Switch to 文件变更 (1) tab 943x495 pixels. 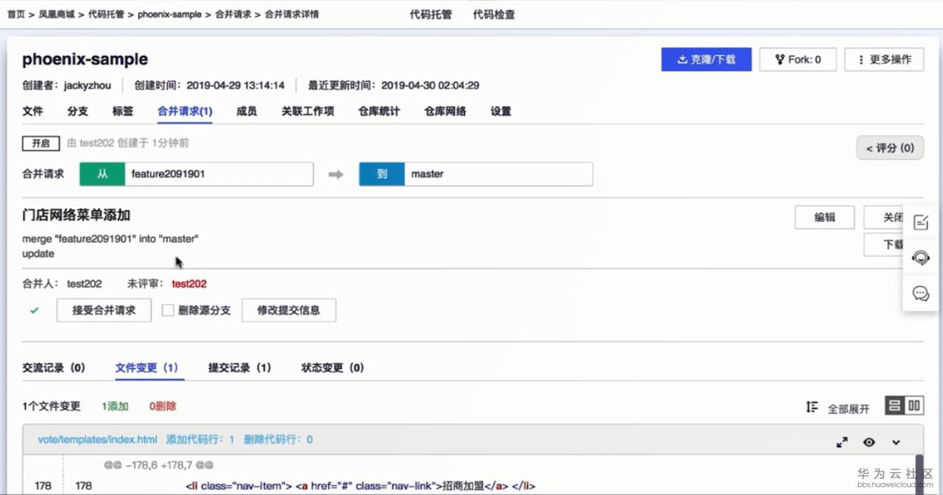click(147, 368)
